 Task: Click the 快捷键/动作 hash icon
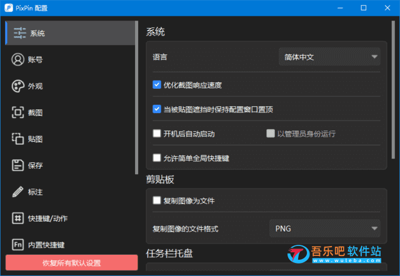tap(17, 219)
